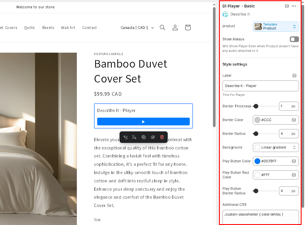Open the #007BFF Play Button Color swatch
The image size is (305, 225).
pyautogui.click(x=257, y=161)
